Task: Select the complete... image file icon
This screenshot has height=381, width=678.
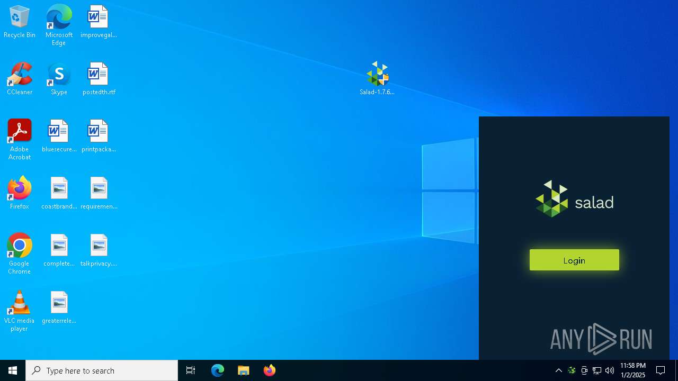Action: 59,251
